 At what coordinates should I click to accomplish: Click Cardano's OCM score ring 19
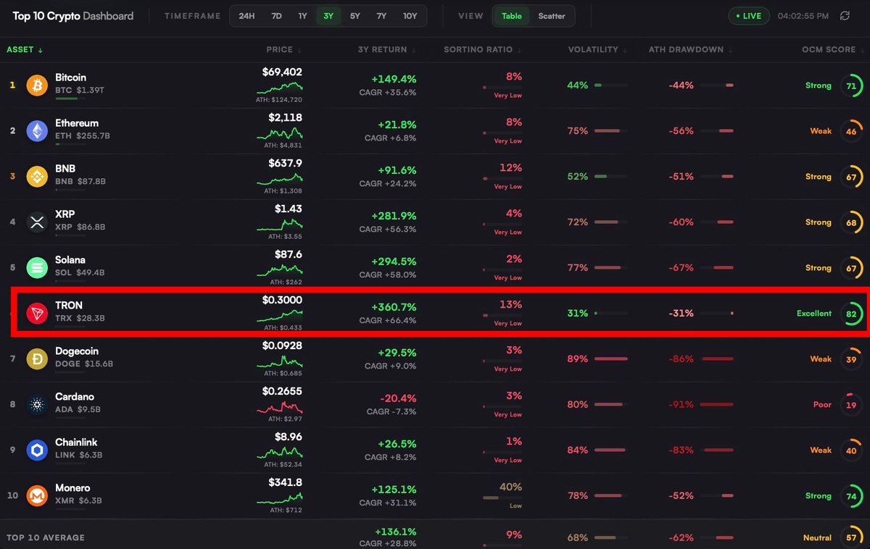click(x=851, y=405)
